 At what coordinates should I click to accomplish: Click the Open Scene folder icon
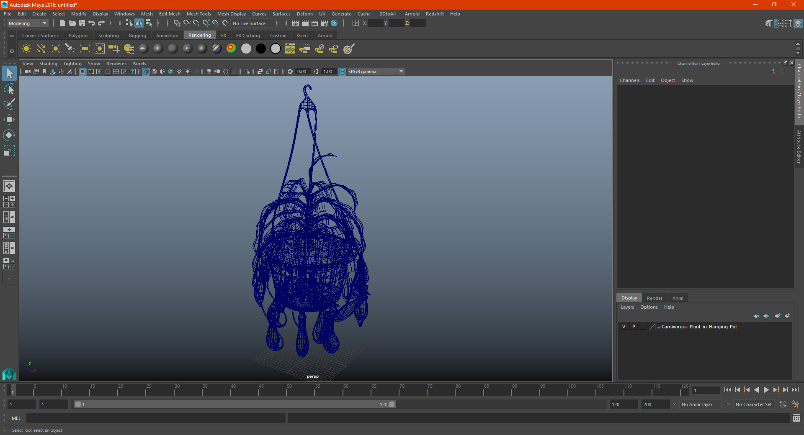(x=72, y=23)
